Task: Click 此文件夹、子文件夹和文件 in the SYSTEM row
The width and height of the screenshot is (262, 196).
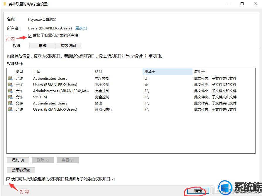Action: click(215, 97)
